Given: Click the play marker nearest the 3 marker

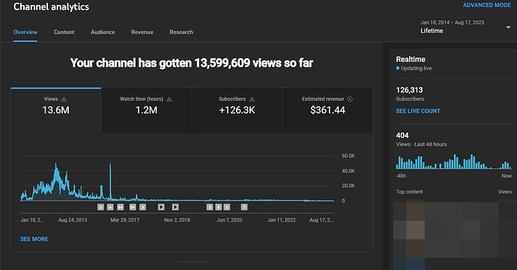Looking at the screenshot, I should coord(161,207).
